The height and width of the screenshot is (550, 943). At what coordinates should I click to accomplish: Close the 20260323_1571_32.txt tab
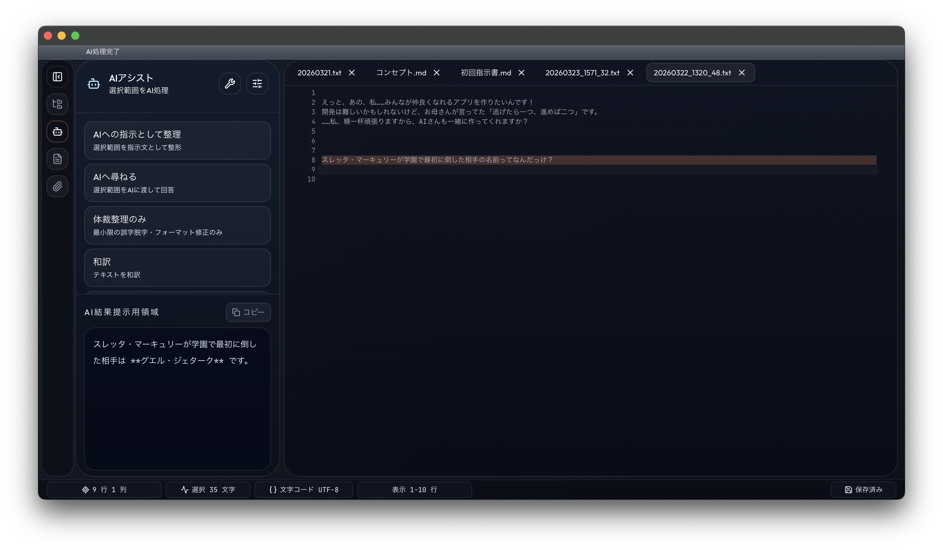coord(630,73)
